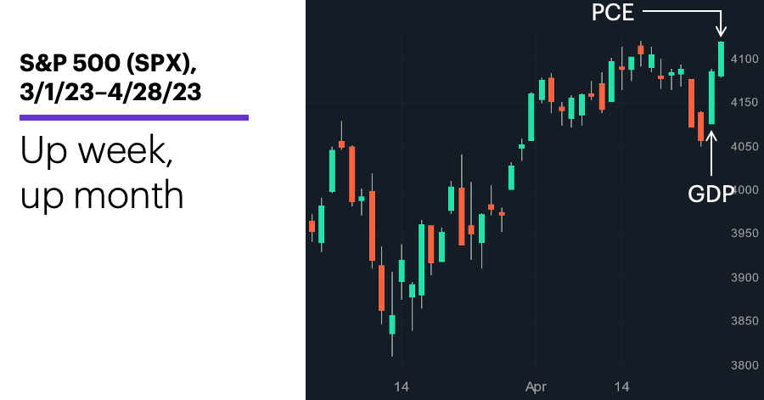Click the 3850 price axis label

[x=745, y=321]
